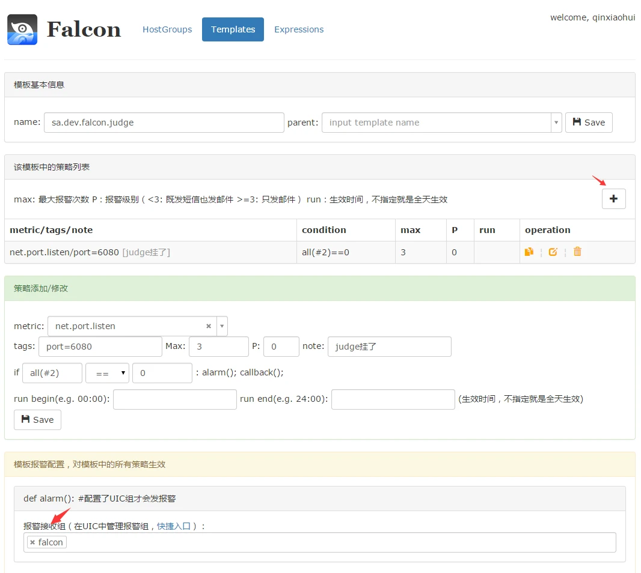Save the strategy form
This screenshot has width=641, height=573.
pos(38,420)
